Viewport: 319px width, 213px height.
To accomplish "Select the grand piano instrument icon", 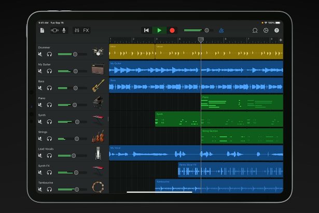I will (x=98, y=102).
